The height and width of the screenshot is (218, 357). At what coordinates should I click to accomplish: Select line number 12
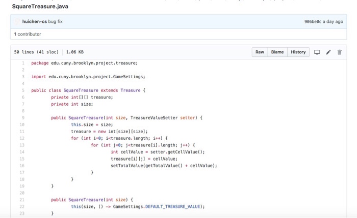click(22, 138)
